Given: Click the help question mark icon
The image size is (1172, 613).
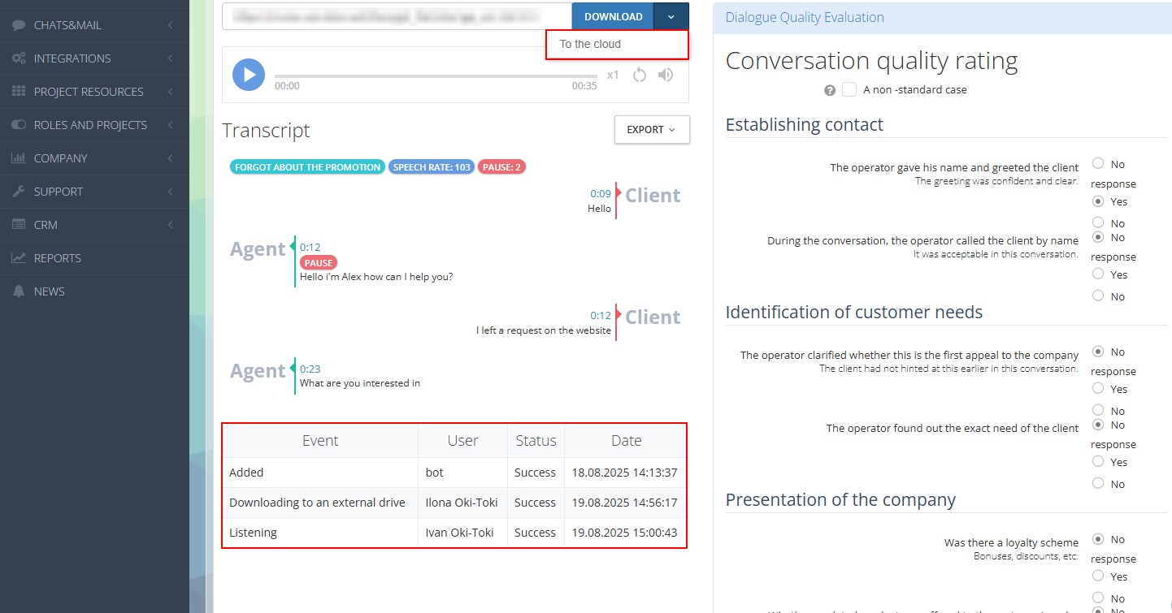Looking at the screenshot, I should (830, 90).
